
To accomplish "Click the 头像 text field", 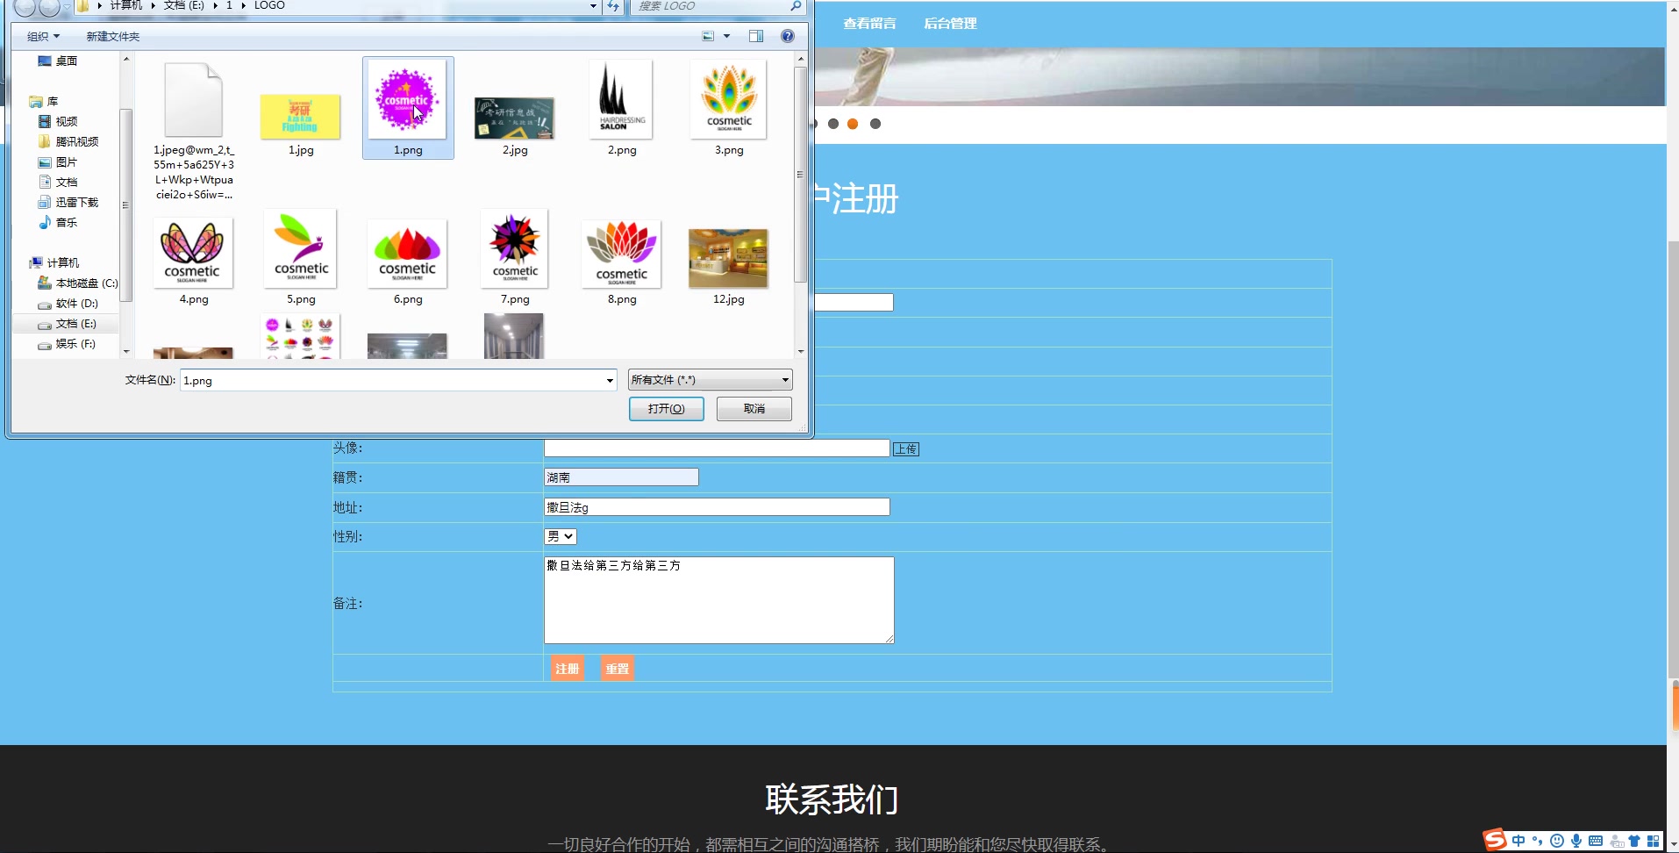I will tap(717, 448).
